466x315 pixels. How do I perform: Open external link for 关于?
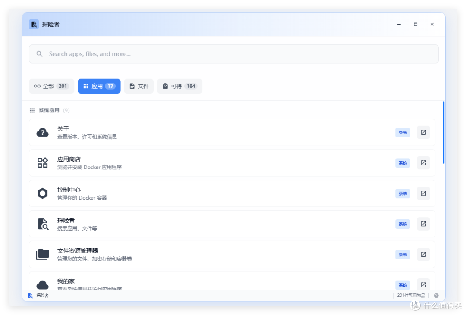(423, 132)
